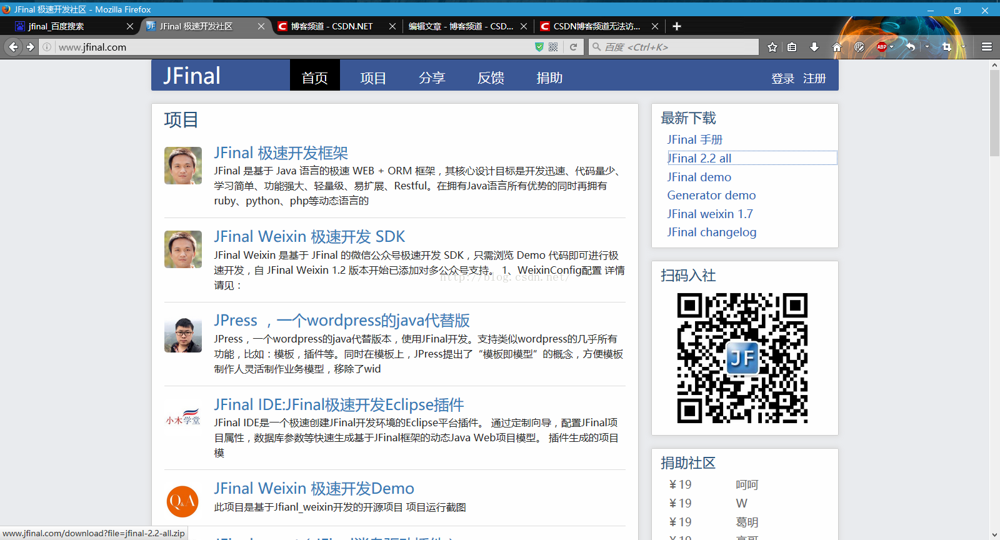Download JFinal weixin 1.7
The height and width of the screenshot is (540, 1000).
(710, 214)
